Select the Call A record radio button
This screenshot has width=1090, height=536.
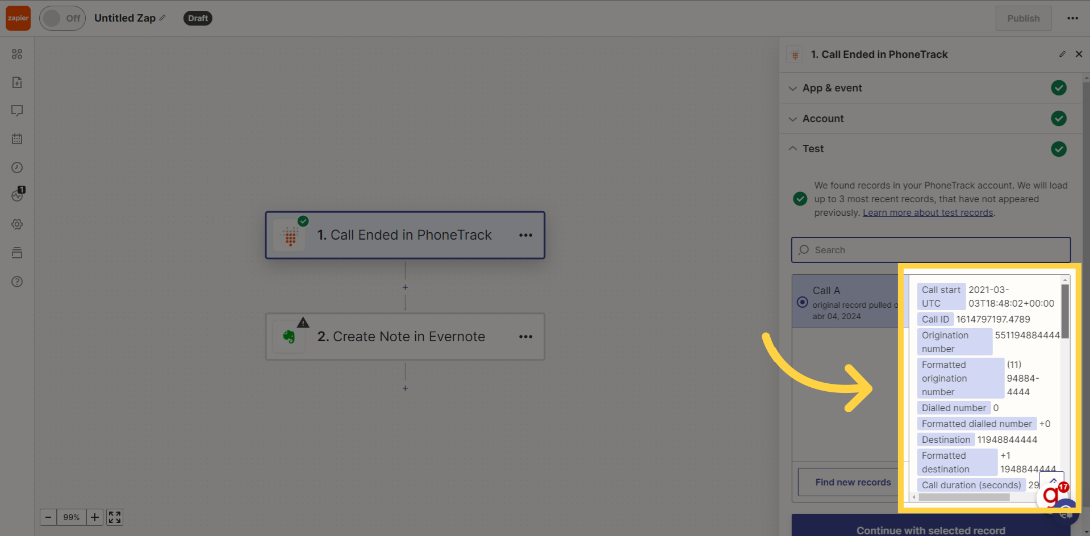tap(802, 302)
